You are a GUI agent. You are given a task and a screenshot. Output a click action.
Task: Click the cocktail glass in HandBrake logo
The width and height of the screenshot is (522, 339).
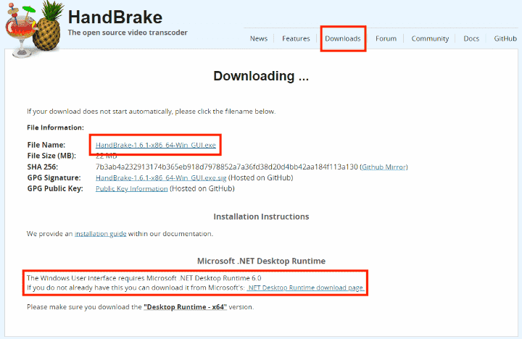[20, 30]
